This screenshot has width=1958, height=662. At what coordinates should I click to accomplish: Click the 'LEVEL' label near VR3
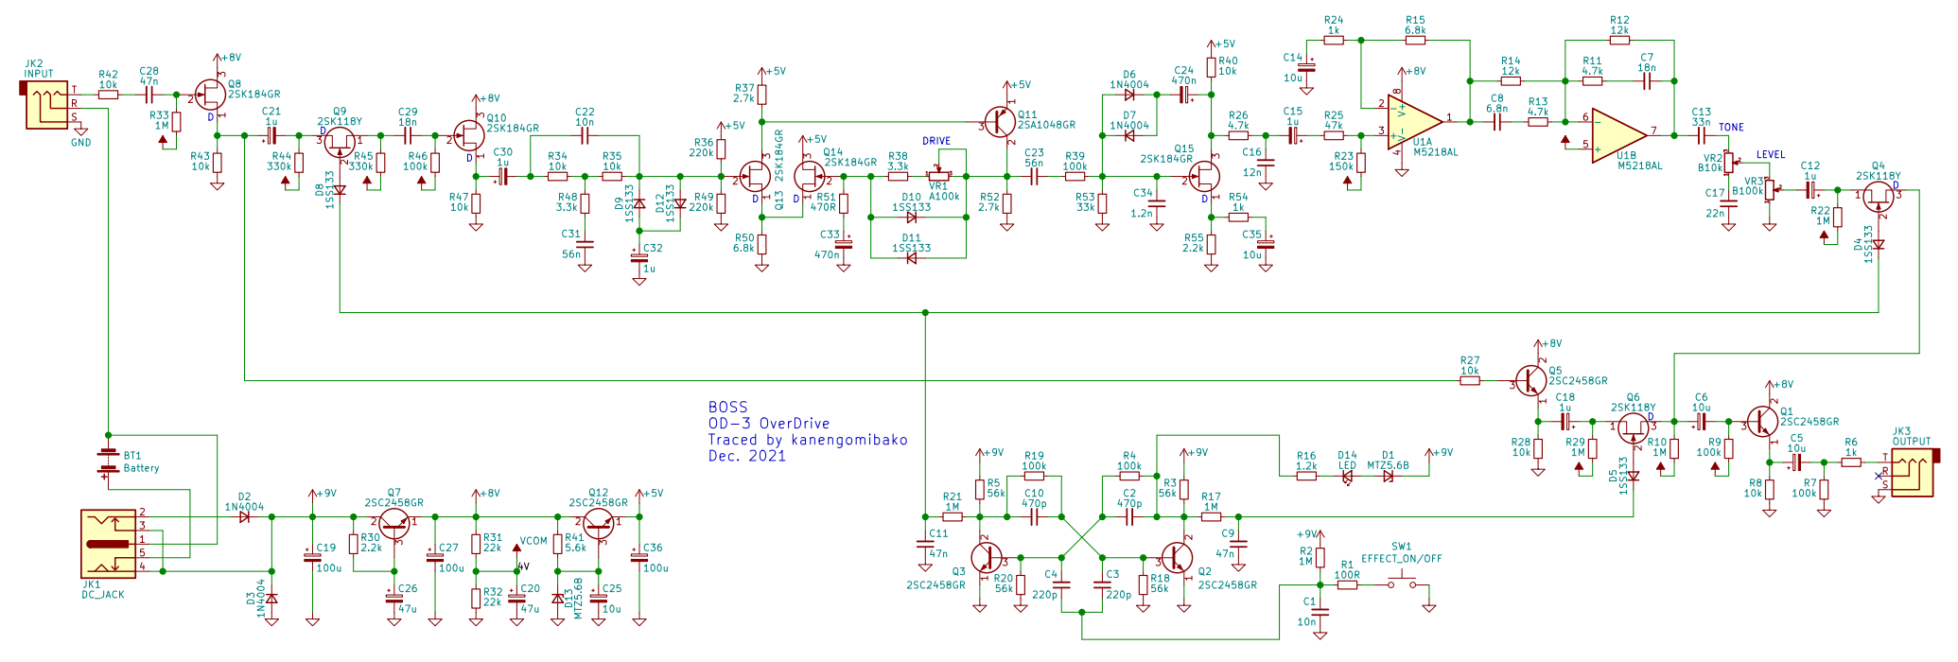[x=1771, y=154]
